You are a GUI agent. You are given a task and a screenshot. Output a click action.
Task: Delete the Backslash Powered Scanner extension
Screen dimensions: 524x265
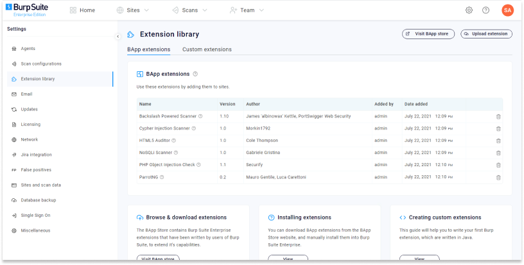pyautogui.click(x=498, y=117)
